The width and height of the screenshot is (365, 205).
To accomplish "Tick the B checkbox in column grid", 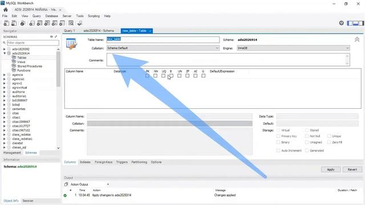I will [171, 76].
